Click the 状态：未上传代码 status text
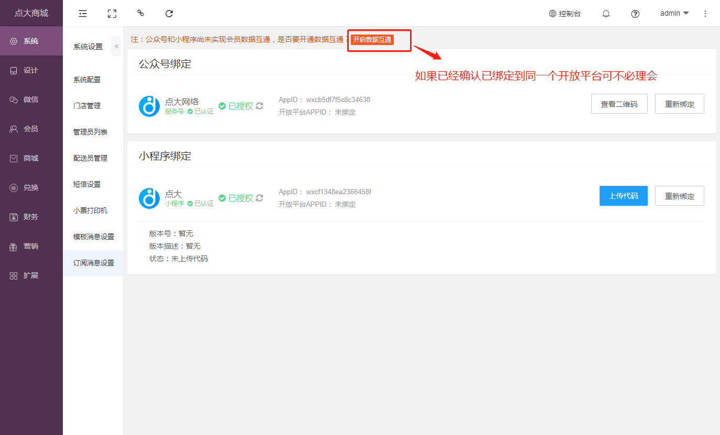Viewport: 720px width, 435px height. point(179,259)
